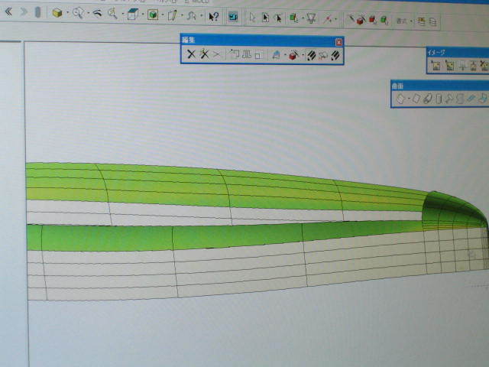
Task: Click the delete X icon in 編集 toolbar
Action: coord(192,55)
